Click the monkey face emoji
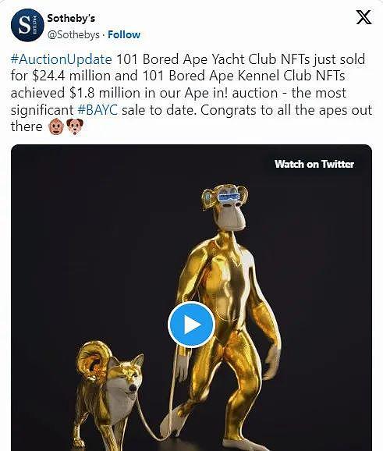Image resolution: width=383 pixels, height=451 pixels. (x=56, y=126)
